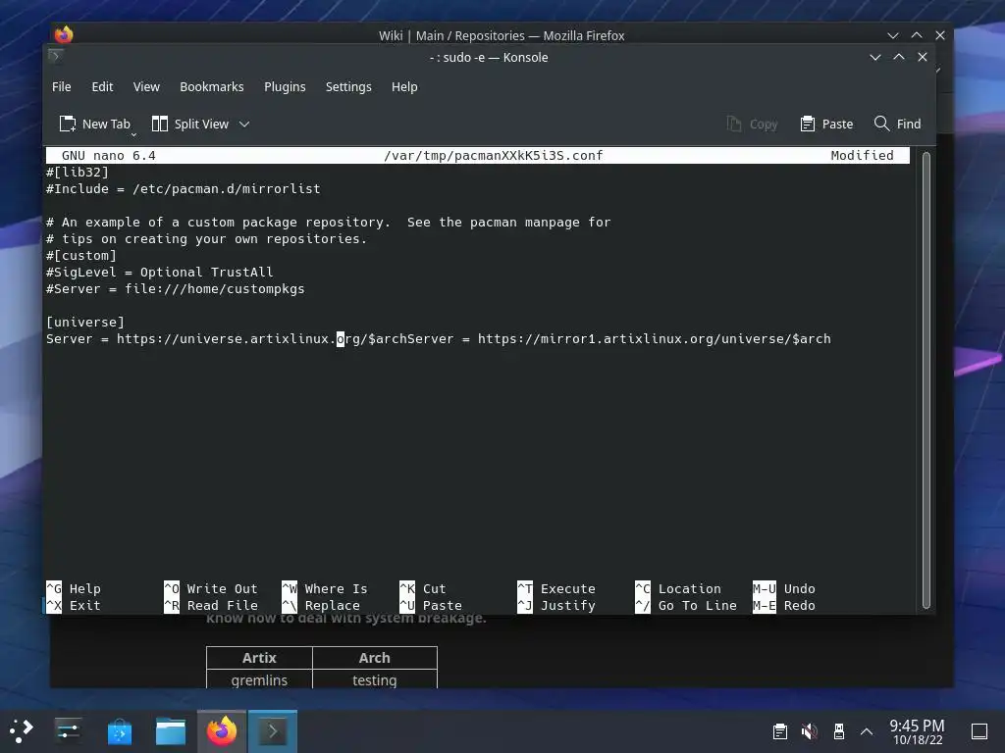Click the Firefox icon in Firefox titlebar

[64, 34]
